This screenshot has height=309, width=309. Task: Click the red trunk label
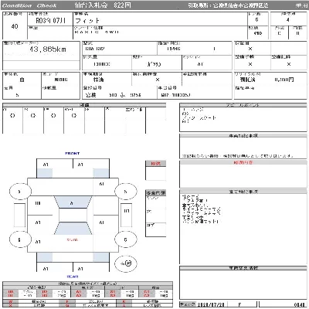(73, 239)
